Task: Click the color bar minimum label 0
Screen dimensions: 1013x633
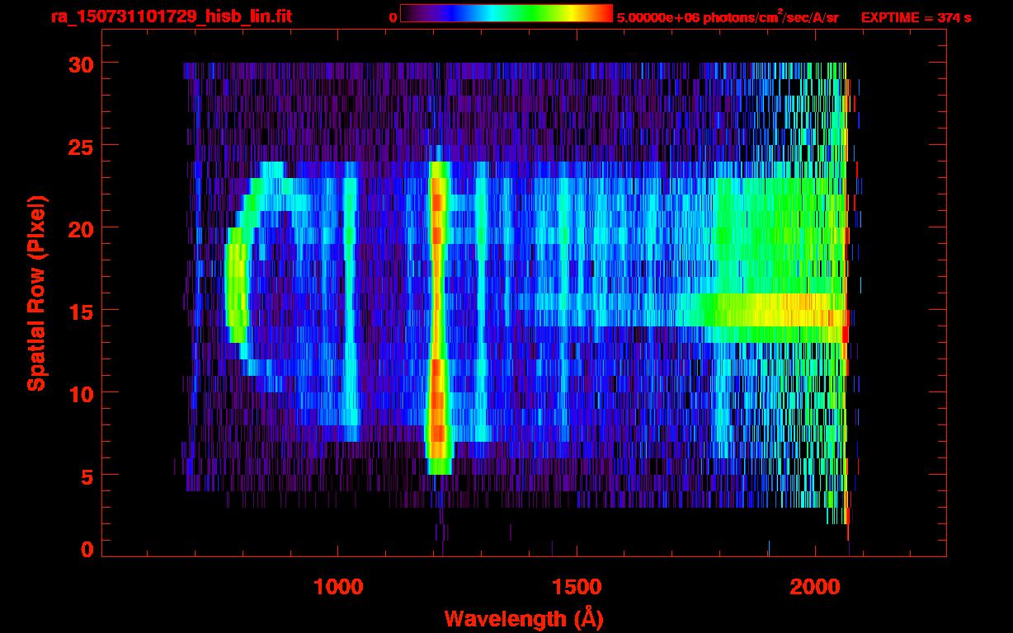Action: coord(393,17)
